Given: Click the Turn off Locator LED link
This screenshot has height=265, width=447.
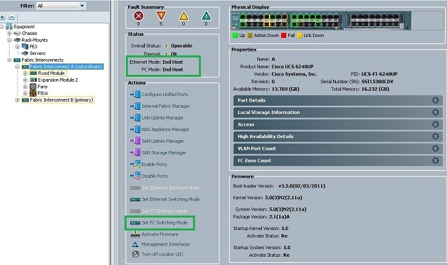Looking at the screenshot, I should tap(162, 254).
